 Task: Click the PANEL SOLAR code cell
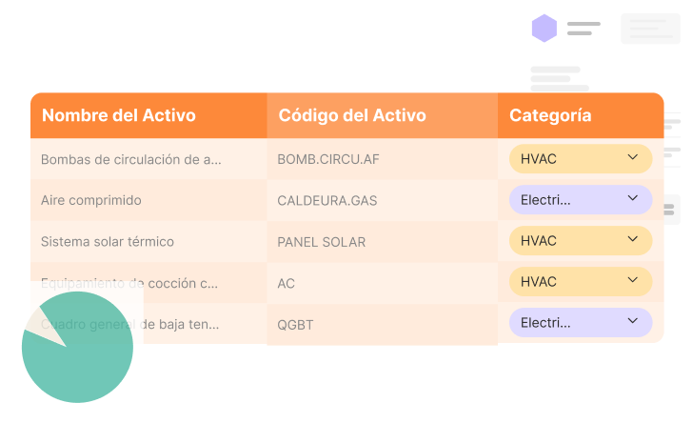[x=321, y=242]
